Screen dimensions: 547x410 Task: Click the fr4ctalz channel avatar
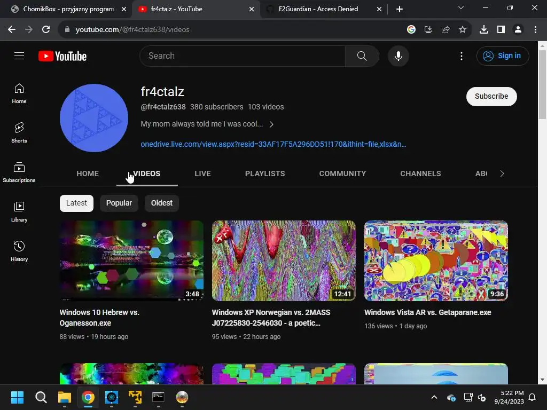coord(94,118)
